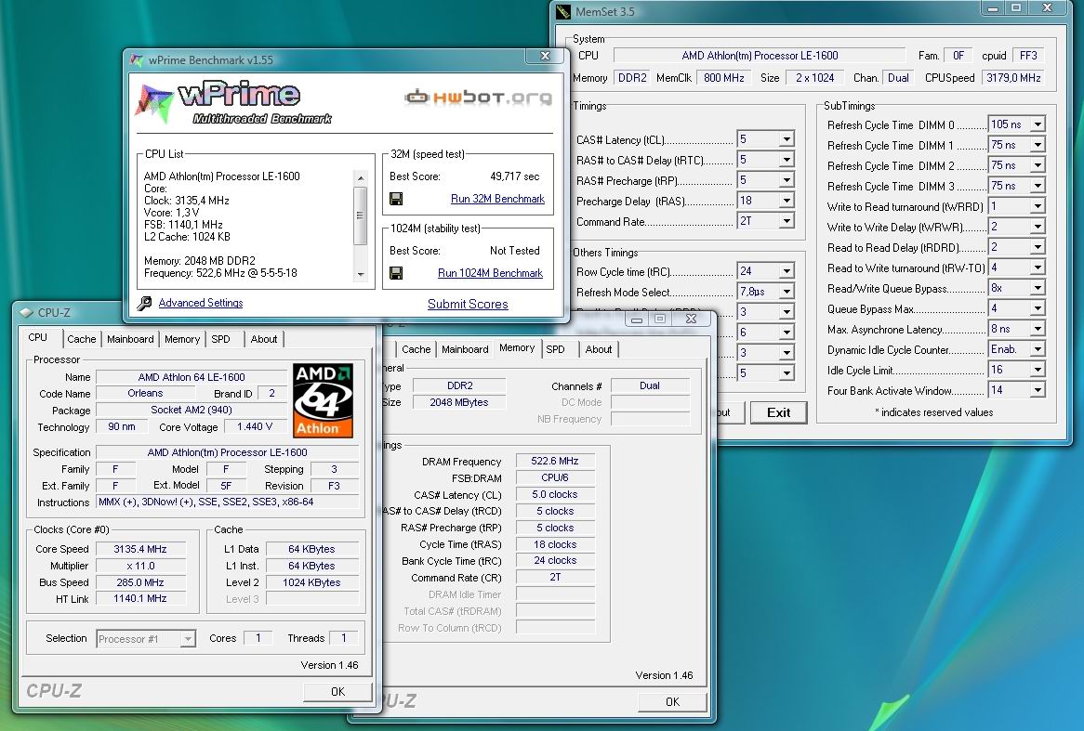
Task: Maximize the MemSet 3.5 window
Action: point(1015,7)
